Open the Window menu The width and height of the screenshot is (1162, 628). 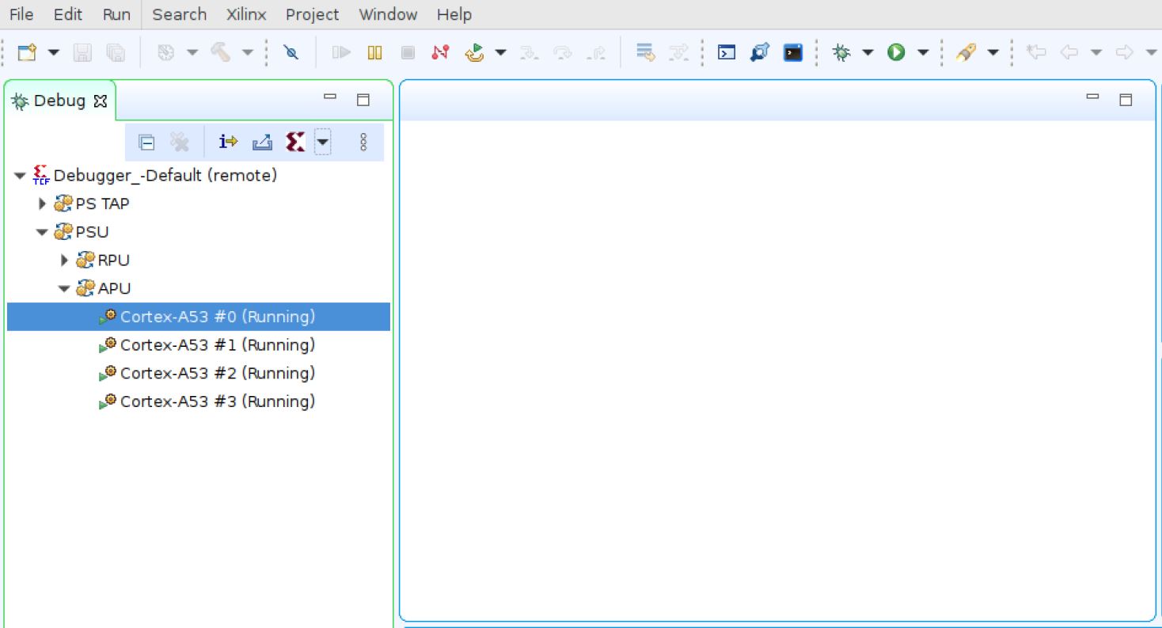pyautogui.click(x=388, y=14)
